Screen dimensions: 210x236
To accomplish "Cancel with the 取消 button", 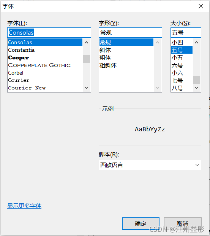I will tap(183, 223).
